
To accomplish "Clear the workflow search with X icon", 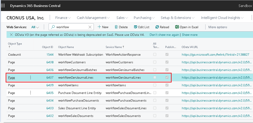I will pyautogui.click(x=90, y=27).
